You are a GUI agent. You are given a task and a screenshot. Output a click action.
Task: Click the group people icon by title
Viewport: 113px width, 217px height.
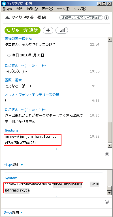(x=7, y=18)
